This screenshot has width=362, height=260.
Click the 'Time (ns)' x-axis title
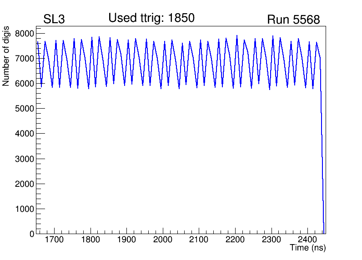pos(308,248)
